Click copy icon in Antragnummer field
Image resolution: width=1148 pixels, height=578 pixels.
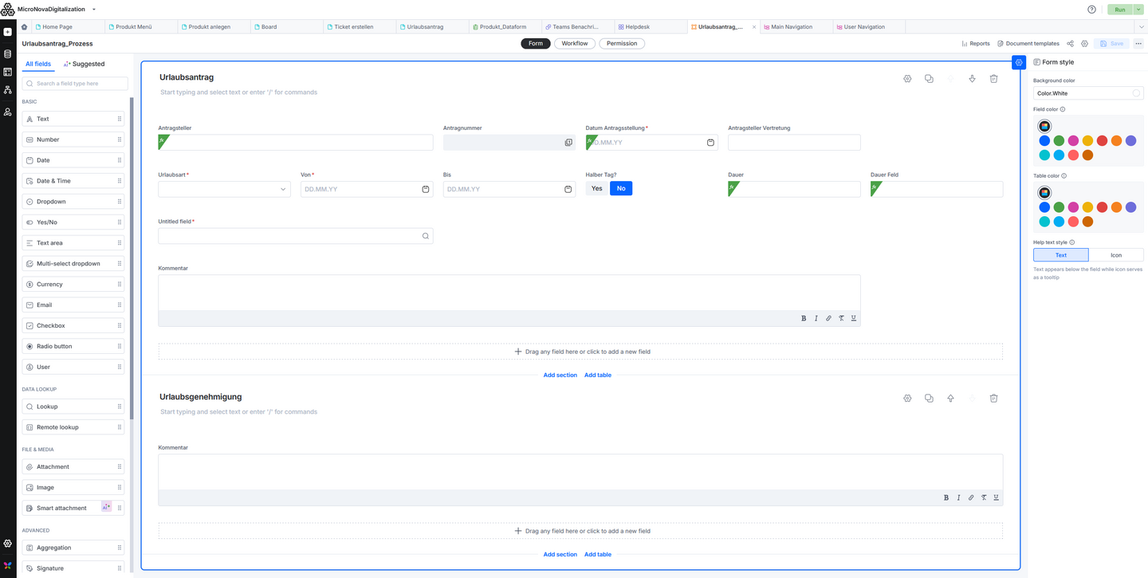click(568, 143)
